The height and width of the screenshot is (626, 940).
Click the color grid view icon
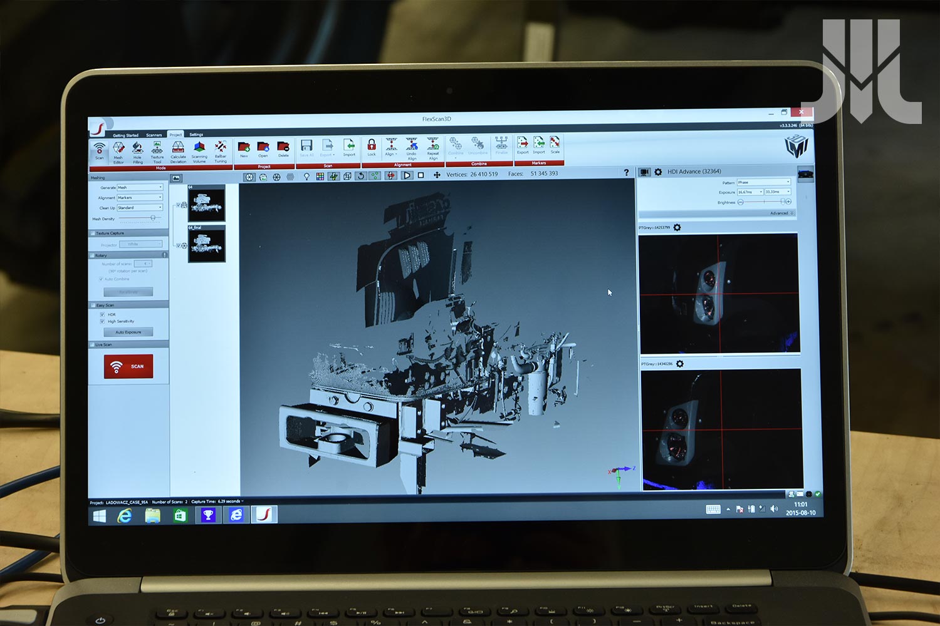320,177
